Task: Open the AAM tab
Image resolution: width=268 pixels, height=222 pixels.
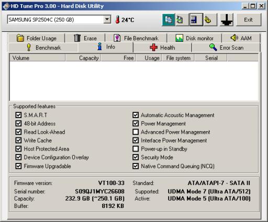Action: coord(241,38)
